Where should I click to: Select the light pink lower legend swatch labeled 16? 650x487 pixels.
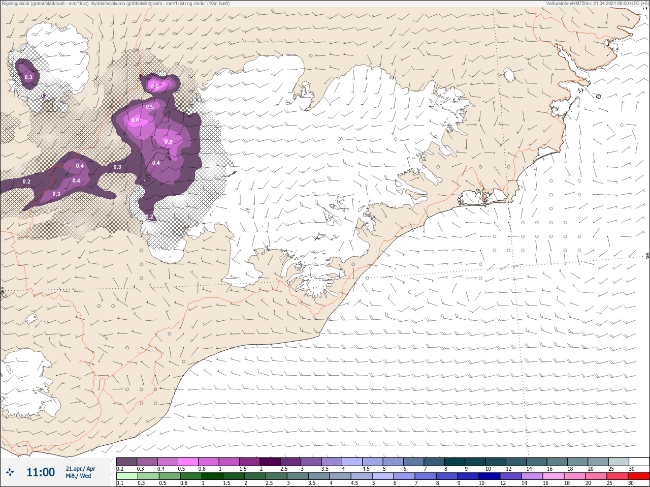coord(554,476)
